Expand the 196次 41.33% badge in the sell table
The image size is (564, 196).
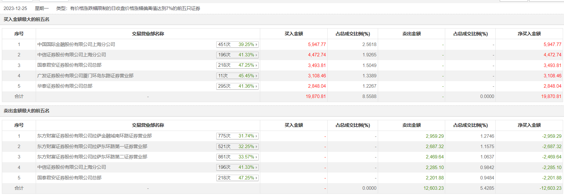pos(256,168)
